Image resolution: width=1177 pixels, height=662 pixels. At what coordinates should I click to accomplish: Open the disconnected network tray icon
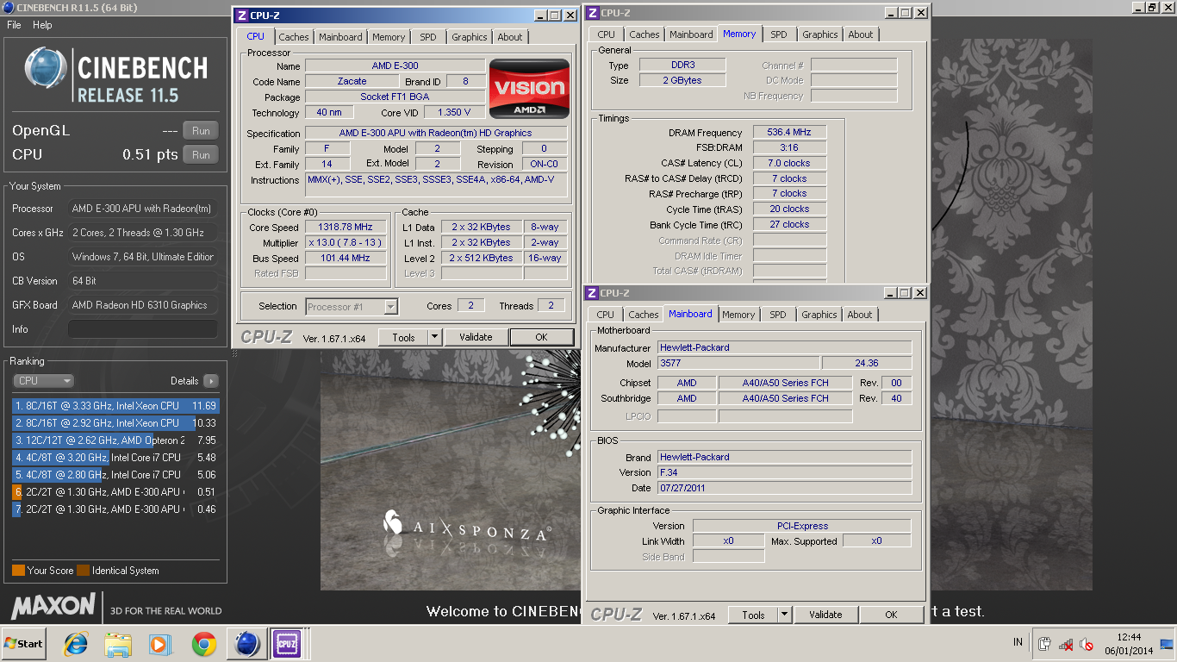point(1066,644)
